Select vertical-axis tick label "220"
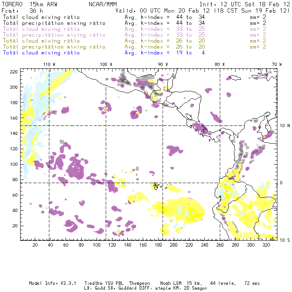The width and height of the screenshot is (292, 292). (x=14, y=72)
